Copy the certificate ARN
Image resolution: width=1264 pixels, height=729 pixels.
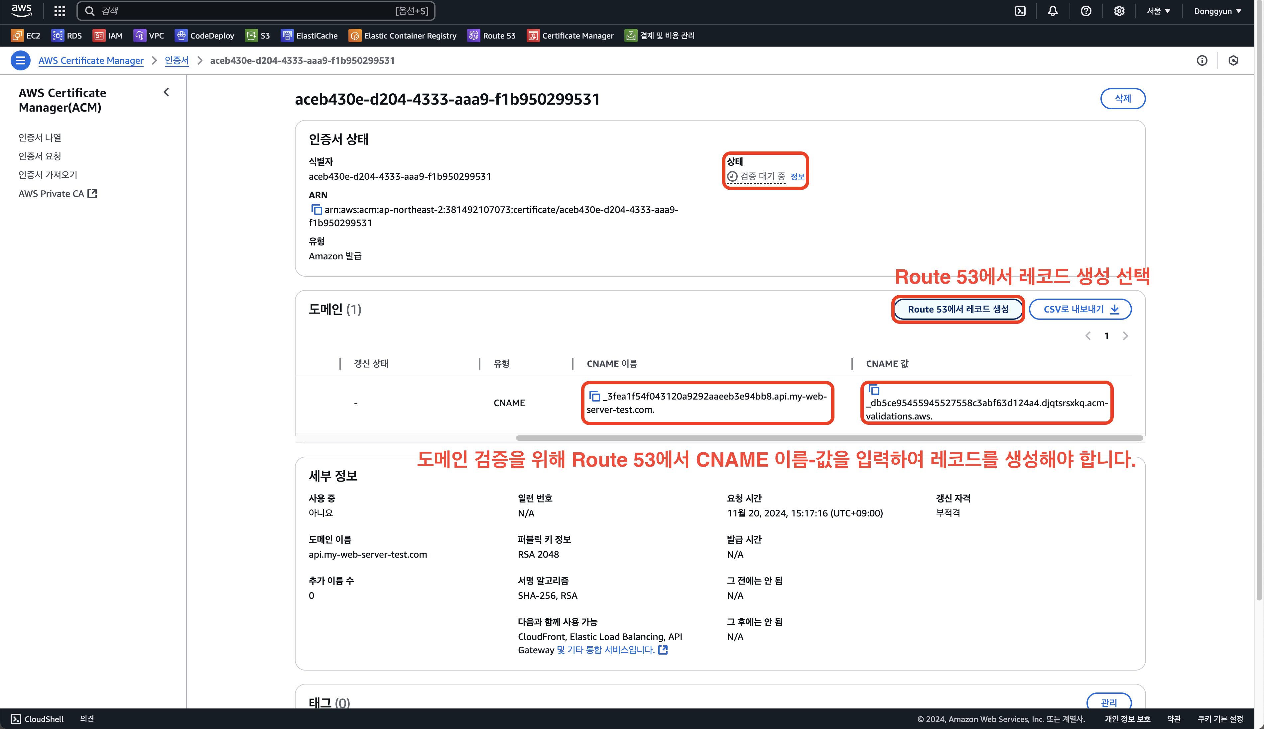316,209
